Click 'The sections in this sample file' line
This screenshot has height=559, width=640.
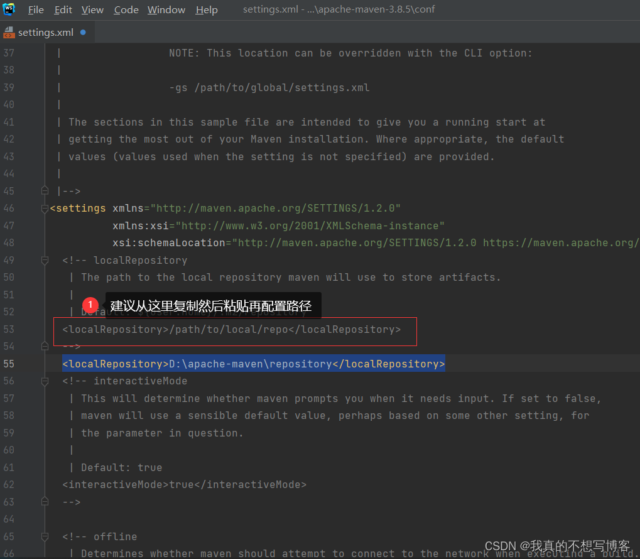306,122
